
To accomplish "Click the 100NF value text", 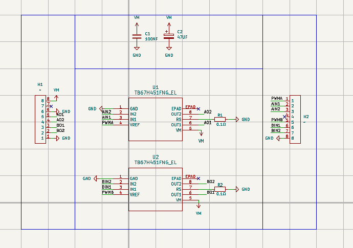I will point(151,39).
